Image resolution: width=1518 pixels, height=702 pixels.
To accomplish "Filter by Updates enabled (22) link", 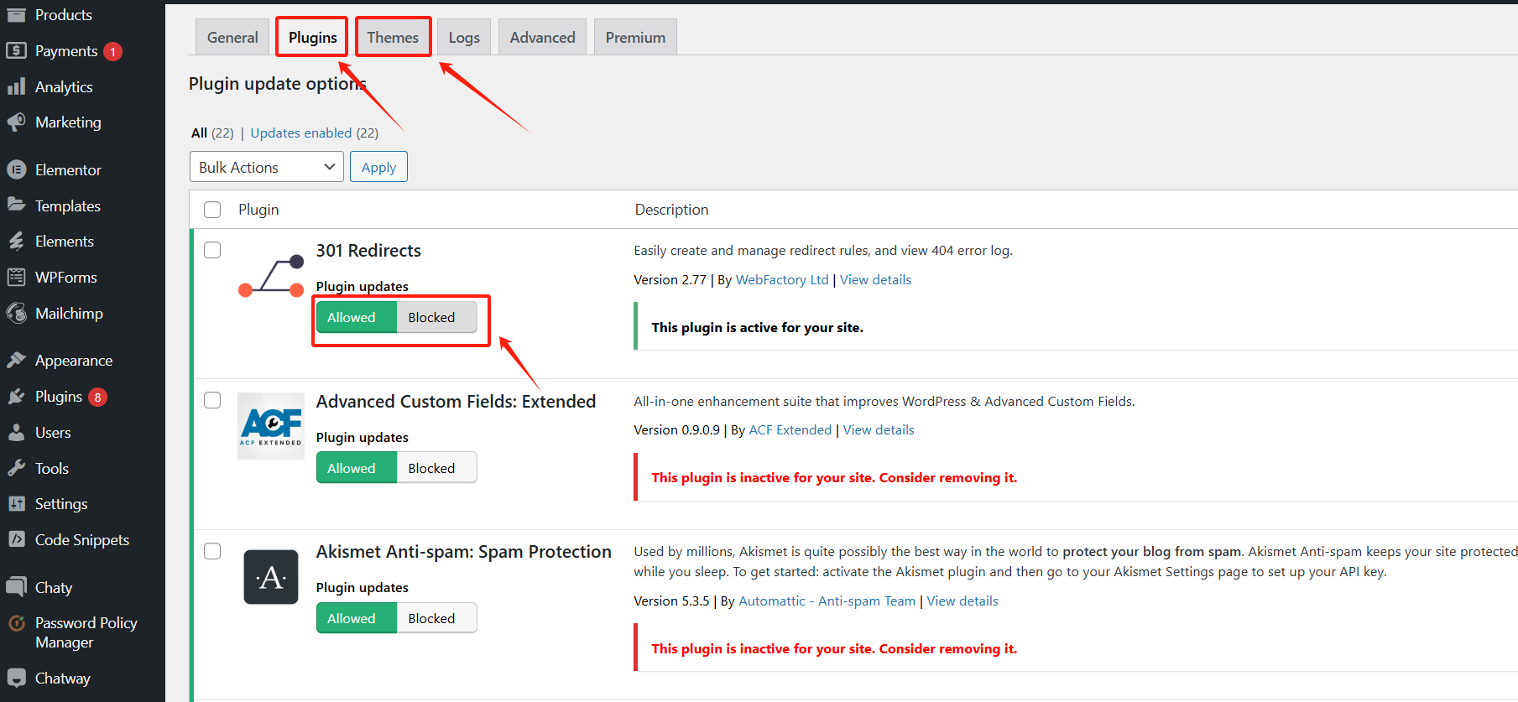I will 314,133.
